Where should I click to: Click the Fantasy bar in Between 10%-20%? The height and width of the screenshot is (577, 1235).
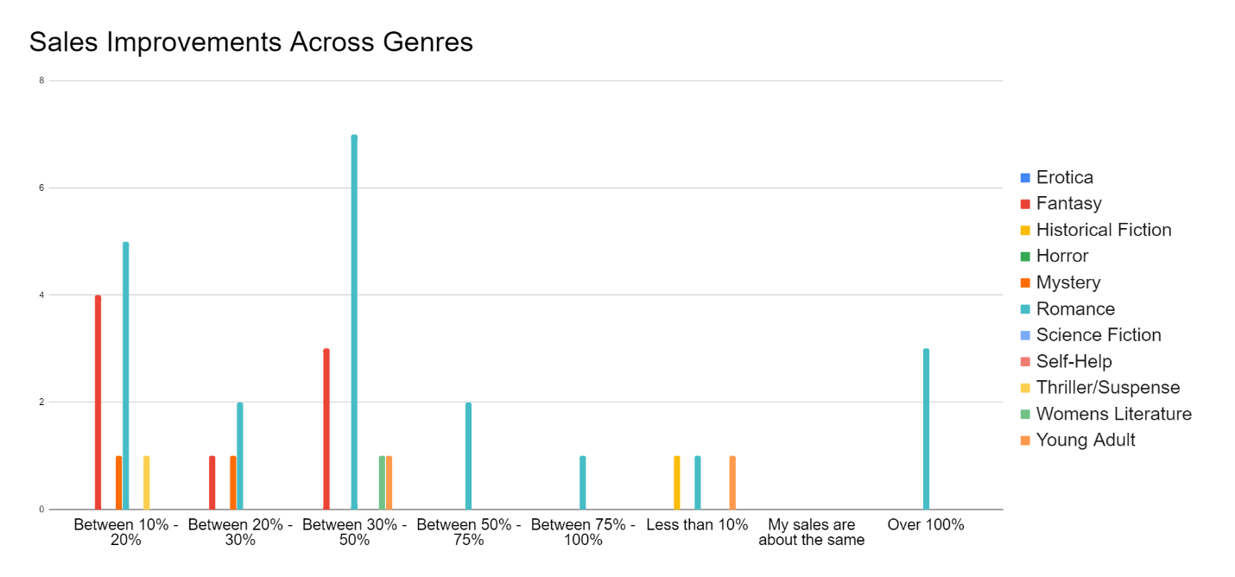[x=98, y=402]
